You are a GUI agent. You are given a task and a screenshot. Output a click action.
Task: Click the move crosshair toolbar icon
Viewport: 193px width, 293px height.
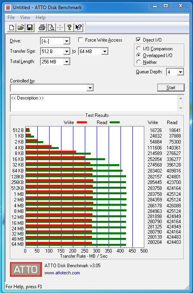60,27
